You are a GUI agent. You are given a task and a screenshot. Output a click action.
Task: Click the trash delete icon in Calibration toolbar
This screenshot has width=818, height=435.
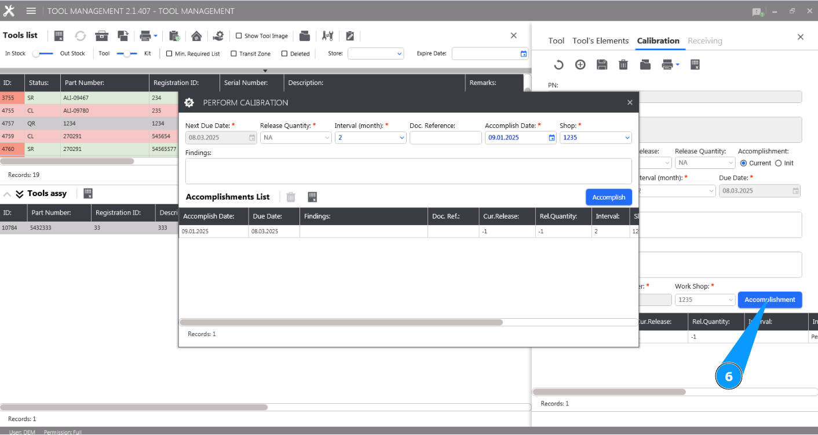623,65
